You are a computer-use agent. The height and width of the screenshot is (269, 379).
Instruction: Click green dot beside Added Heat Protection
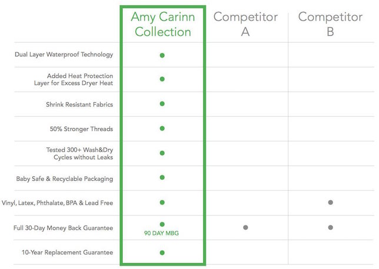click(162, 79)
